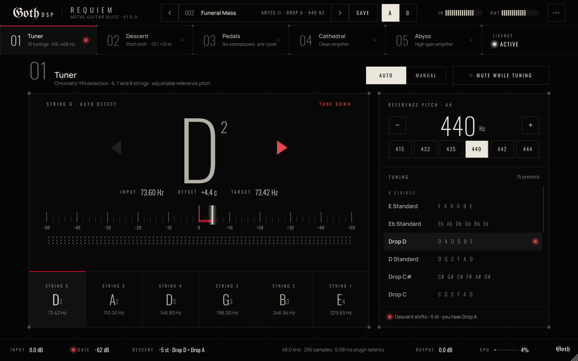Select String 2 B3 card
Viewport: 578px width, 361px height.
point(284,299)
